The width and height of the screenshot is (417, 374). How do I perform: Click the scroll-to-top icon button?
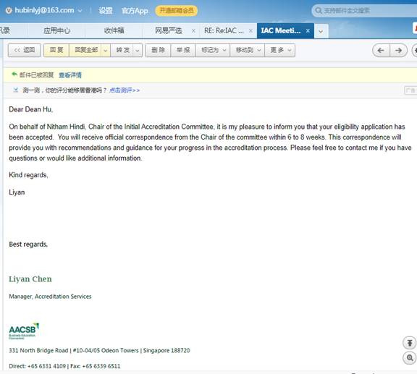coord(410,343)
